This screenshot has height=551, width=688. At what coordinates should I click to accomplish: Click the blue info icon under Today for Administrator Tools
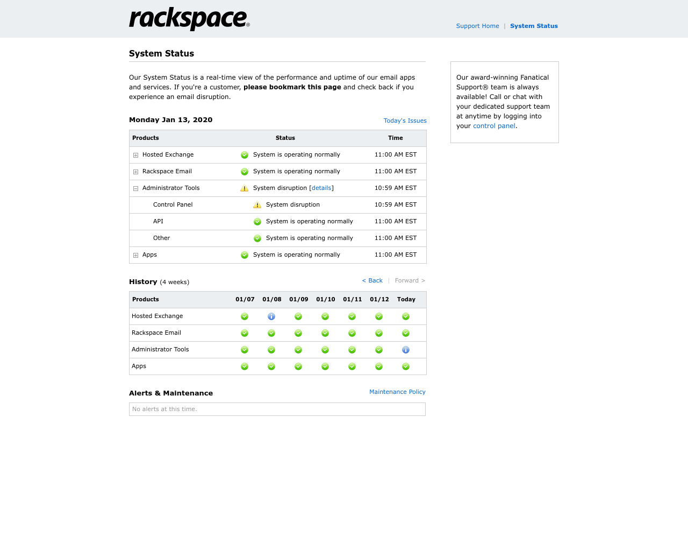[x=406, y=349]
